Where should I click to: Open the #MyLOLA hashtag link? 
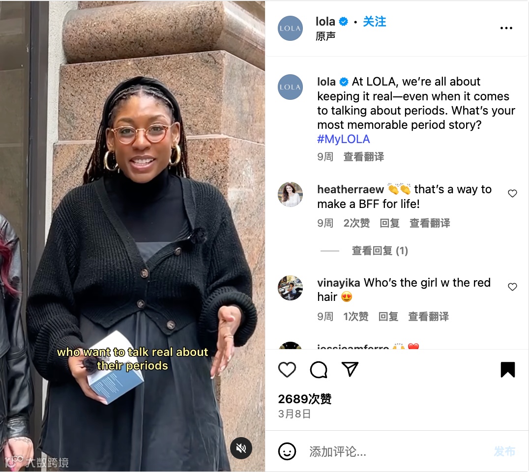(x=344, y=139)
